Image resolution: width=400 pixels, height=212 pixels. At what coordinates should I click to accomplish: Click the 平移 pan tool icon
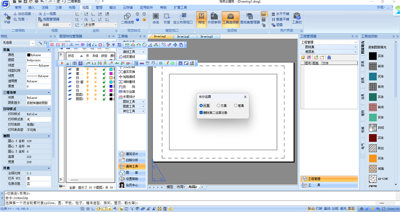7,18
